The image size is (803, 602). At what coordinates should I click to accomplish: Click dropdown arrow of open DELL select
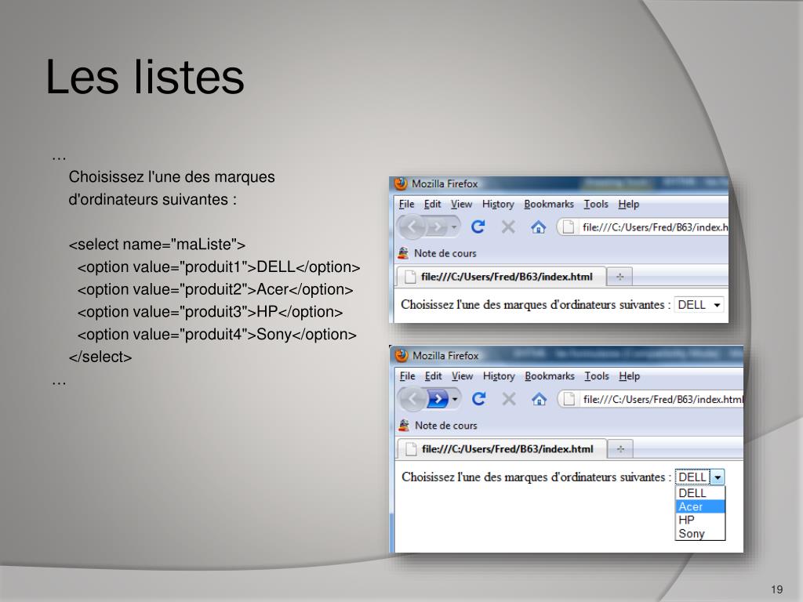[718, 477]
